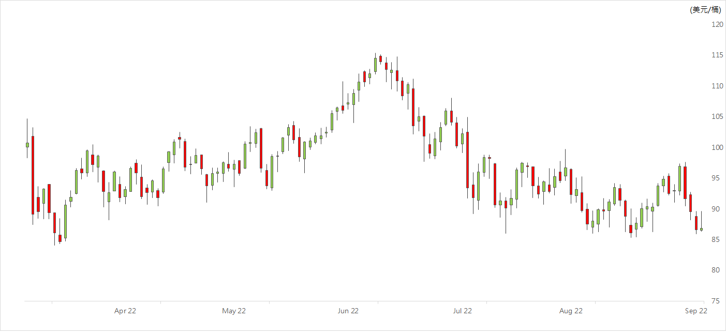This screenshot has height=335, width=726.
Task: Select the last candle at chart's right edge
Action: pyautogui.click(x=702, y=229)
